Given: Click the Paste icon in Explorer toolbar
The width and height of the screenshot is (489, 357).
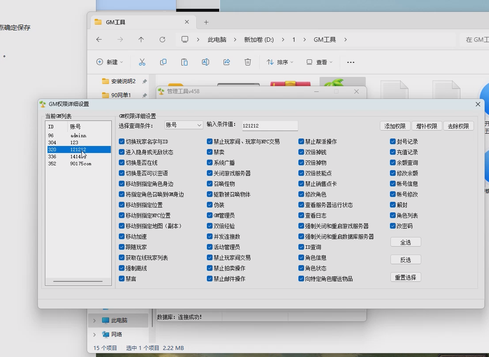Looking at the screenshot, I should [184, 62].
